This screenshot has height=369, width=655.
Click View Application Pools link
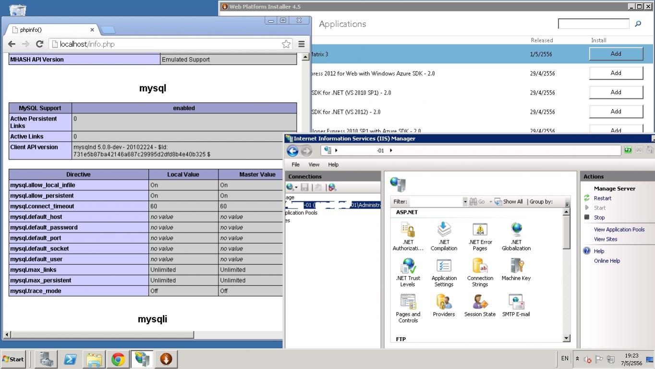tap(619, 229)
